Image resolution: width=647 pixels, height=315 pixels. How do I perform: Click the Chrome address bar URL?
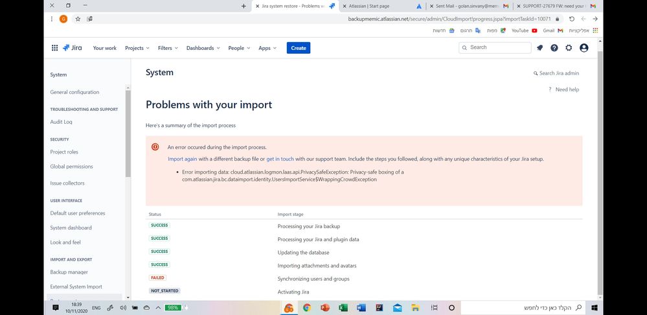pyautogui.click(x=449, y=19)
